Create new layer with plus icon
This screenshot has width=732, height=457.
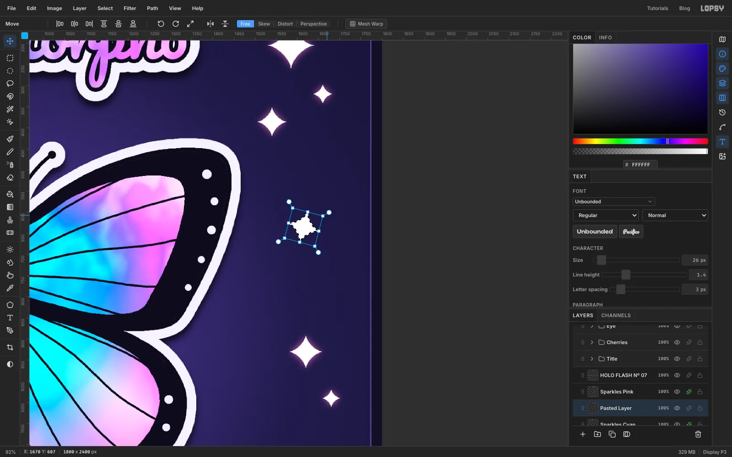[583, 434]
